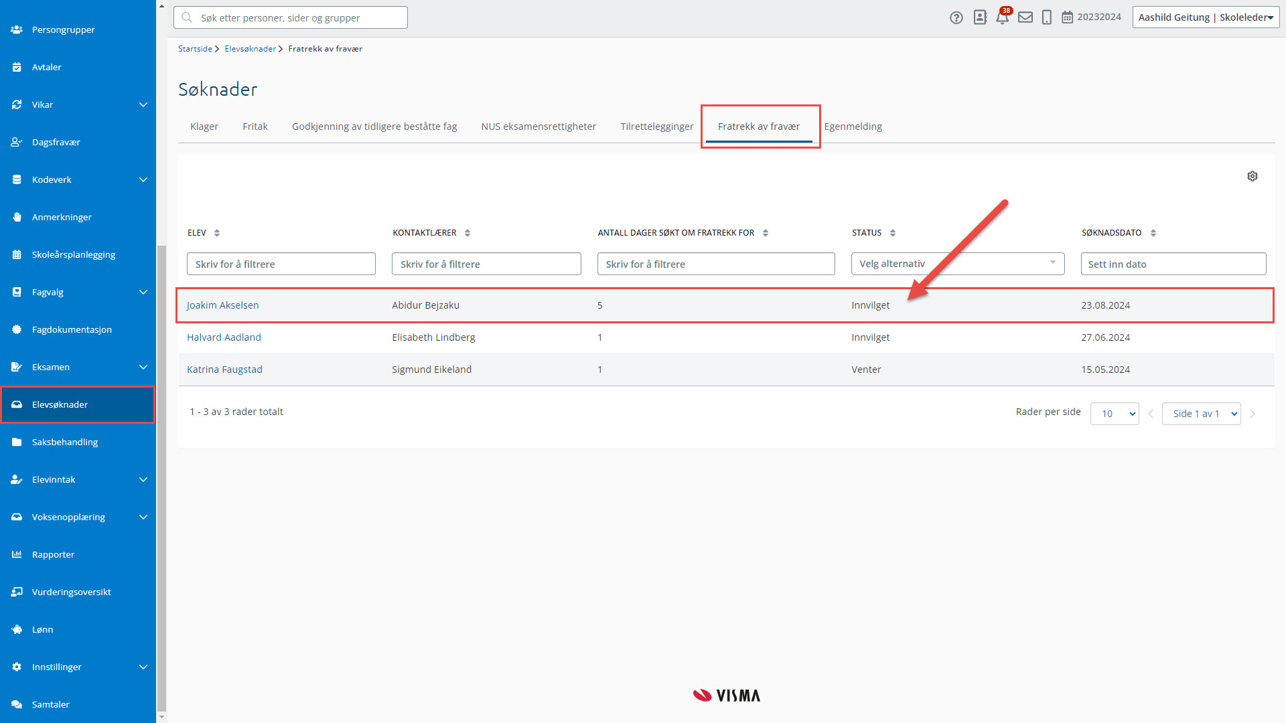Open the Rader per side dropdown
Image resolution: width=1286 pixels, height=723 pixels.
1114,414
